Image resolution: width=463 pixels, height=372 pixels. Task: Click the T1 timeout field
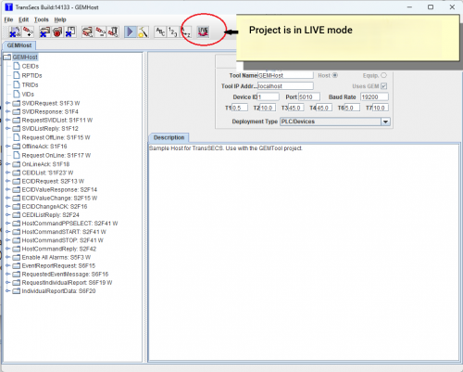(240, 108)
